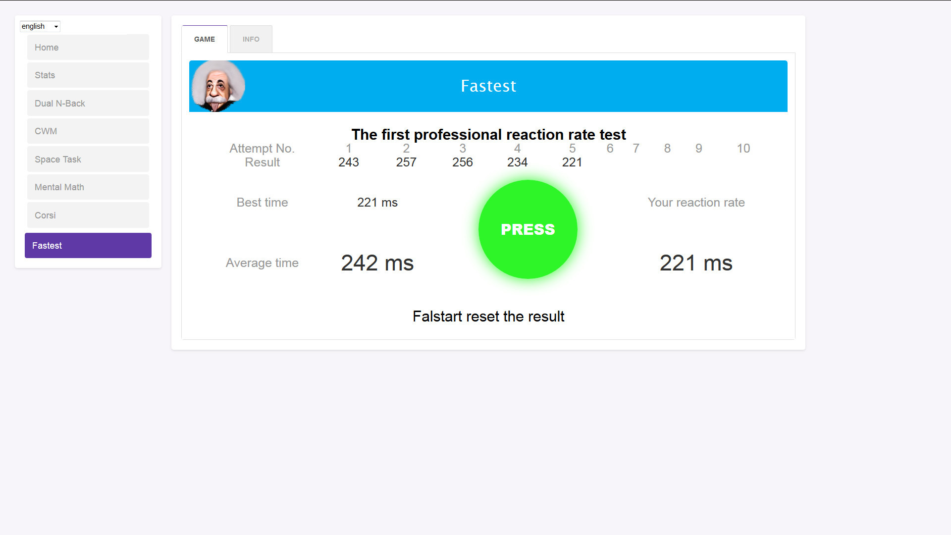Click the Attempt No. label
Screen dimensions: 951x535
pyautogui.click(x=262, y=149)
